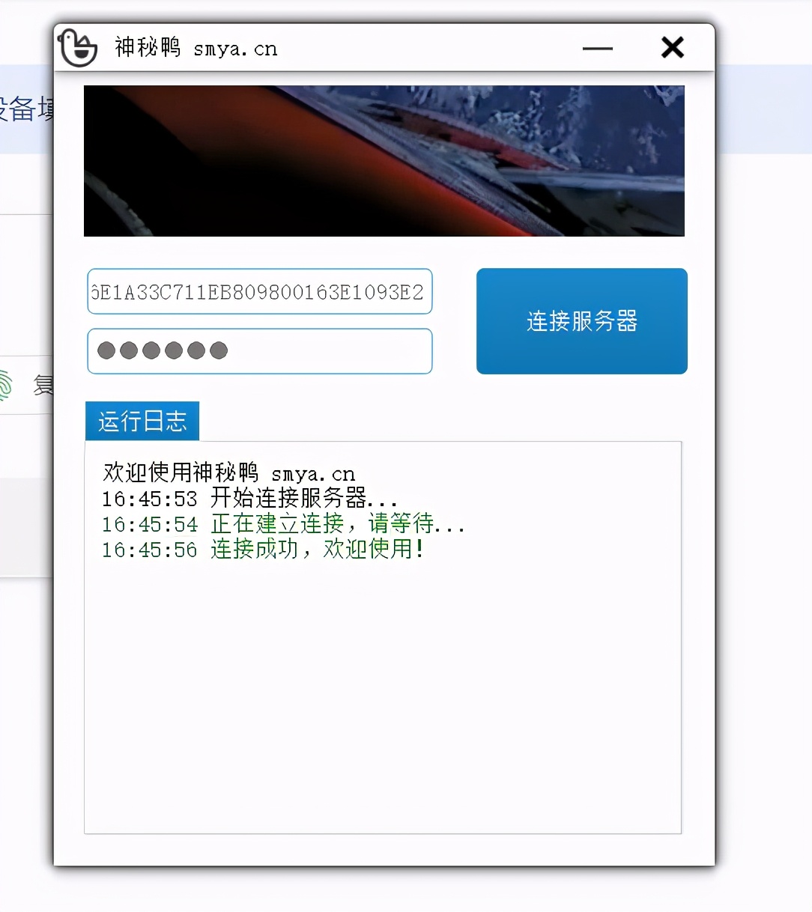Viewport: 812px width, 912px height.
Task: Click the 连接服务器 button
Action: coord(582,321)
